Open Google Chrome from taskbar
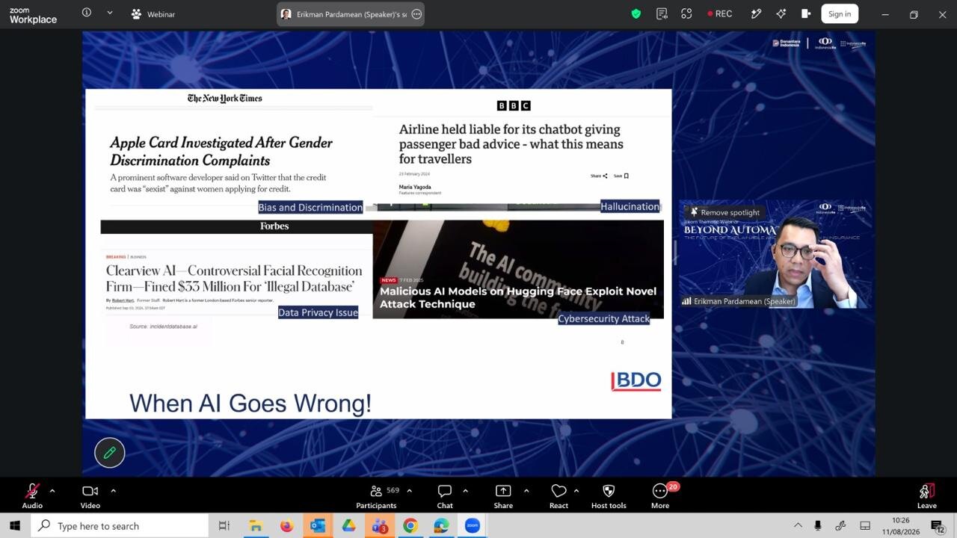The height and width of the screenshot is (538, 957). pyautogui.click(x=410, y=526)
